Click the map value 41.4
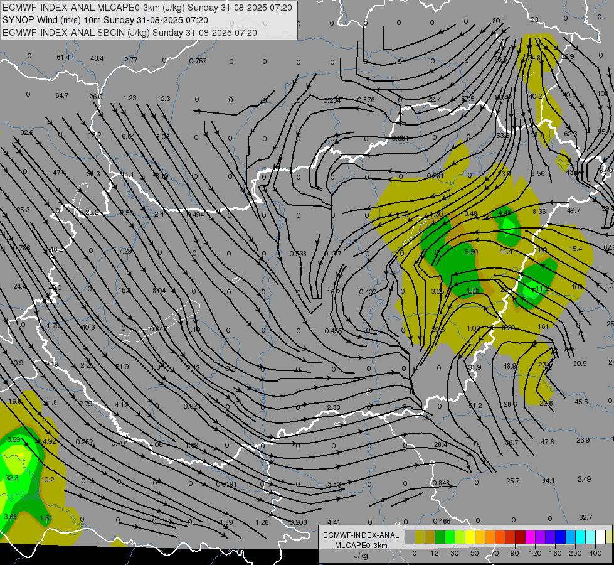 coord(506,251)
